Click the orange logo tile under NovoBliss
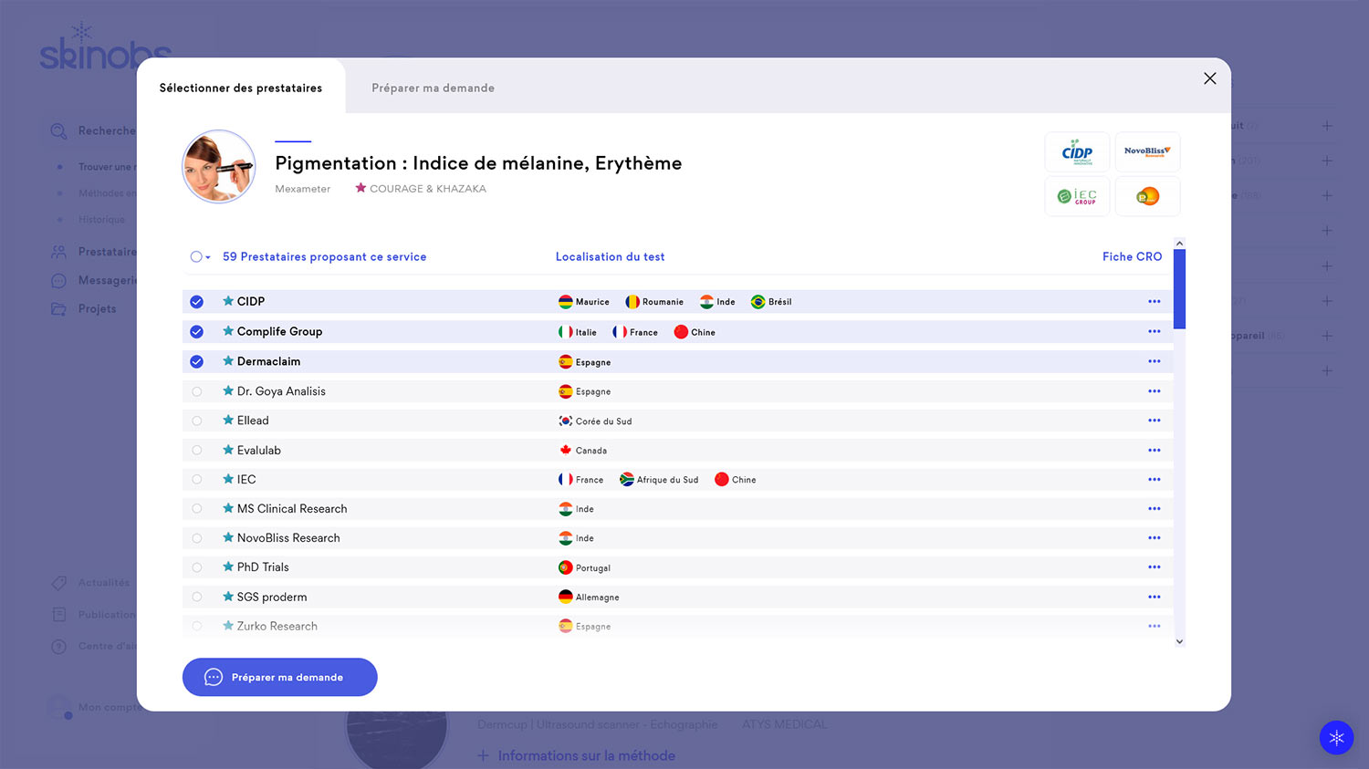The image size is (1369, 769). pyautogui.click(x=1147, y=196)
